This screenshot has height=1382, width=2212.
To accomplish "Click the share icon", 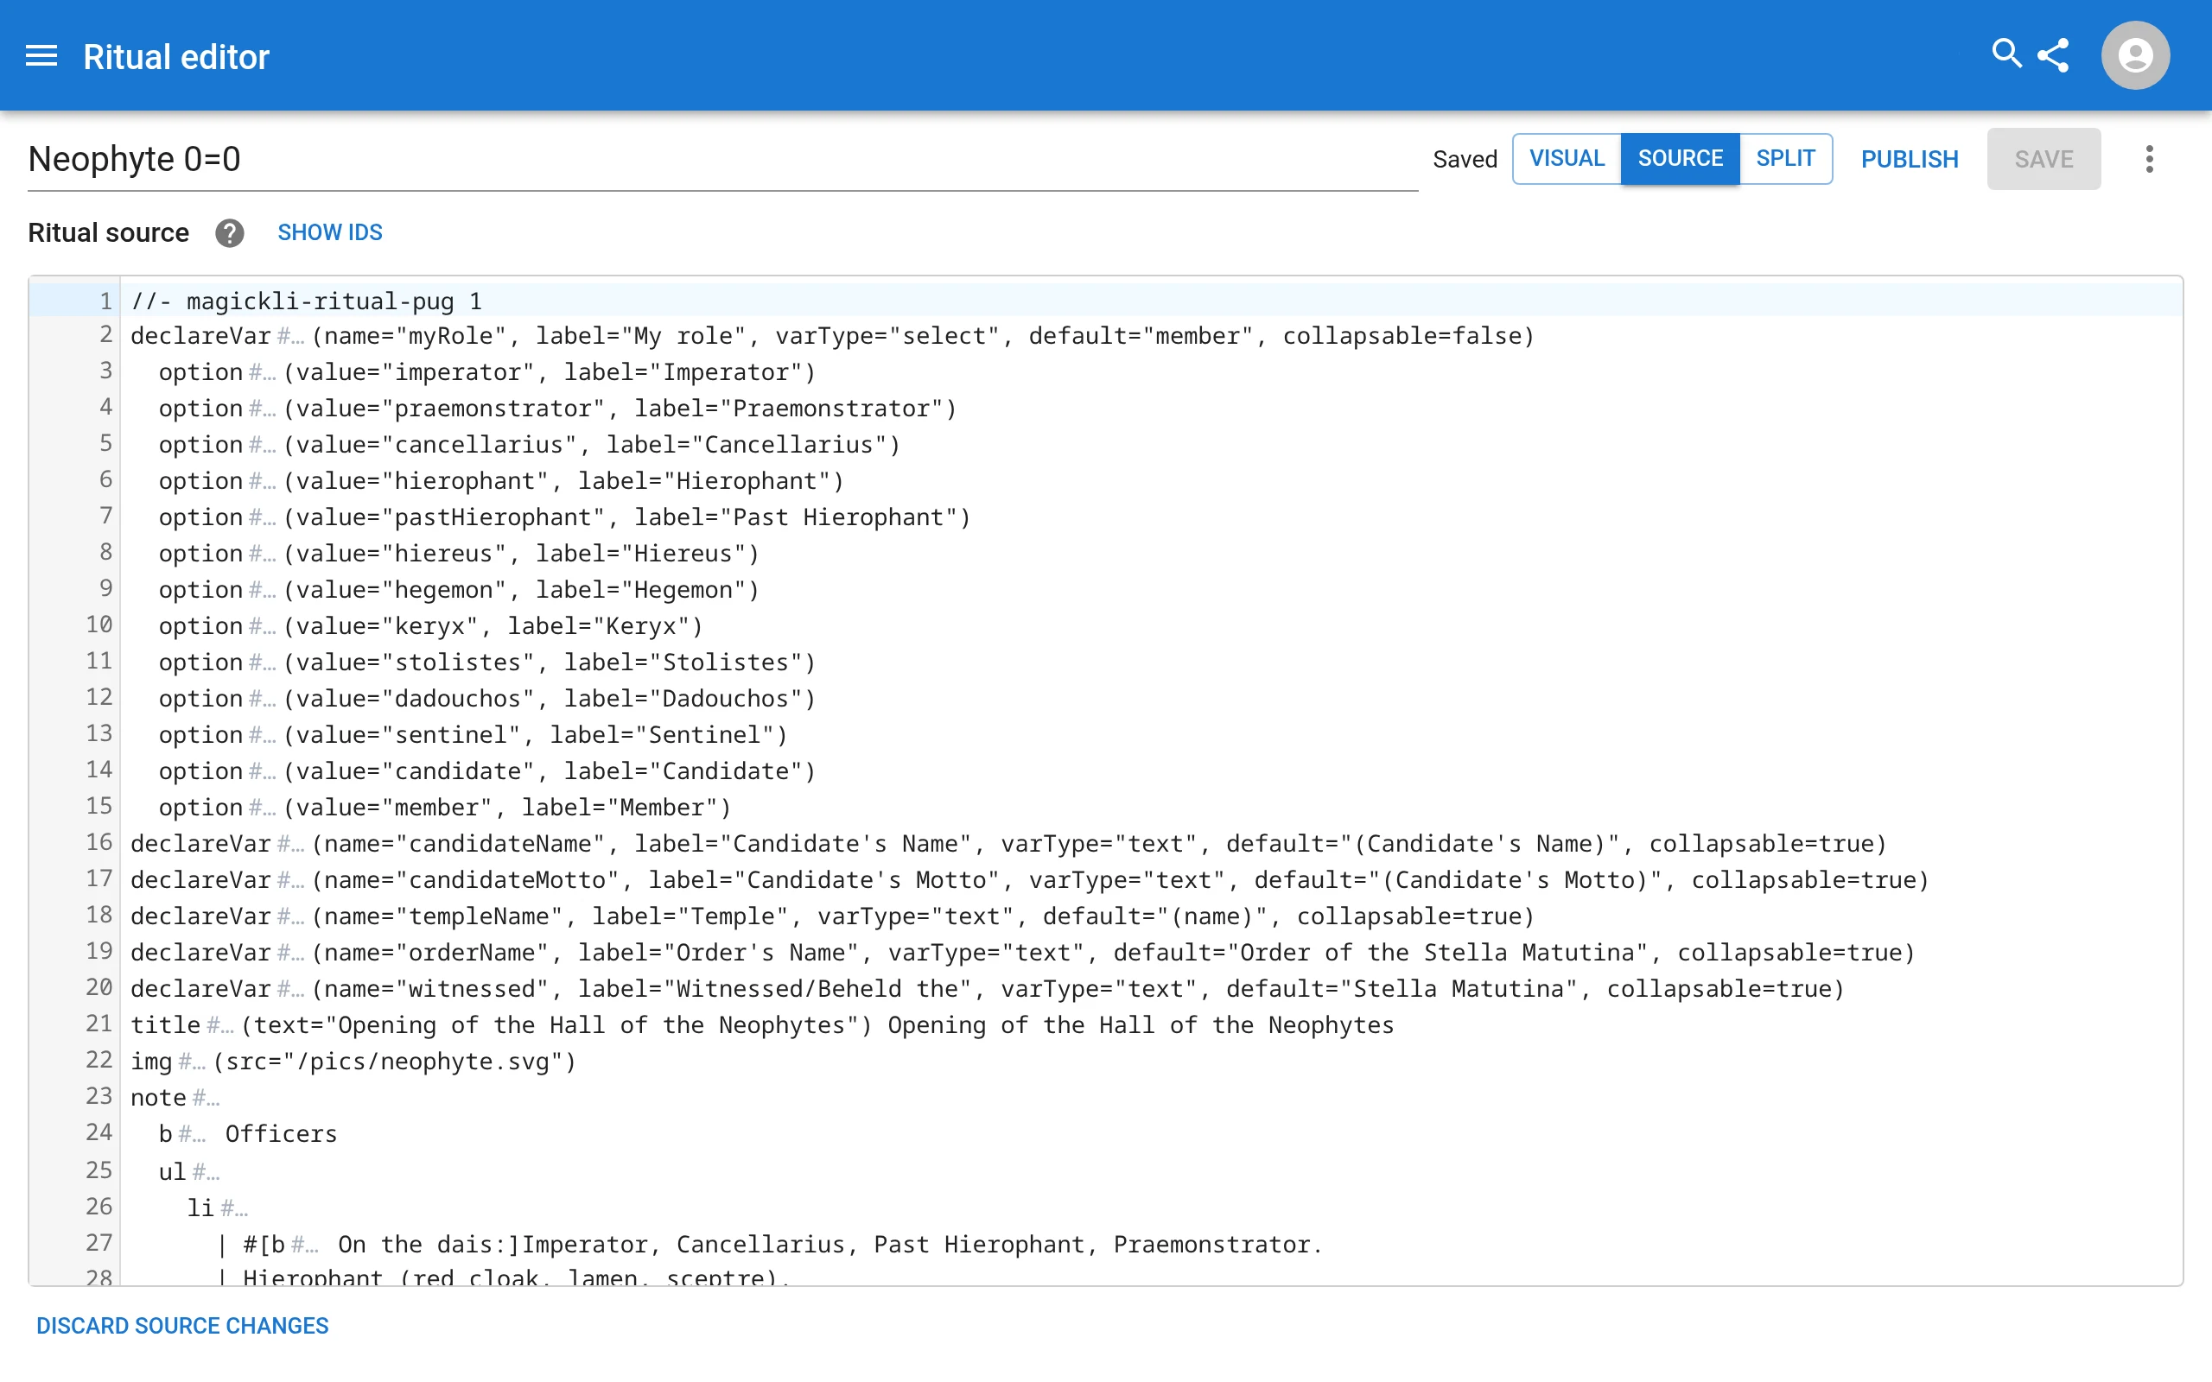I will coord(2053,56).
